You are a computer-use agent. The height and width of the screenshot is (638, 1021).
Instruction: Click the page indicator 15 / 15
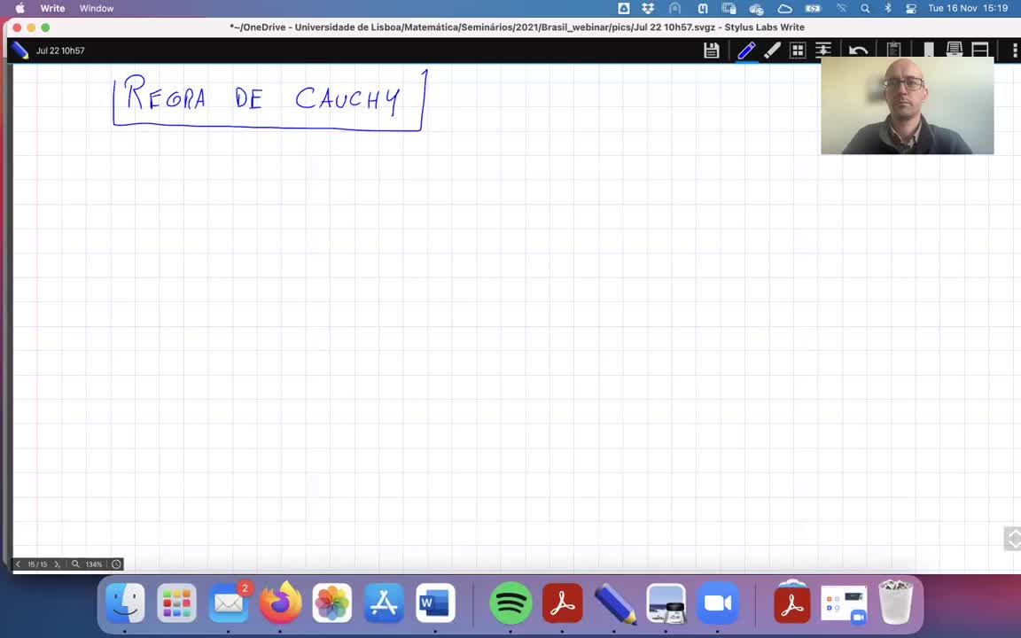[37, 564]
